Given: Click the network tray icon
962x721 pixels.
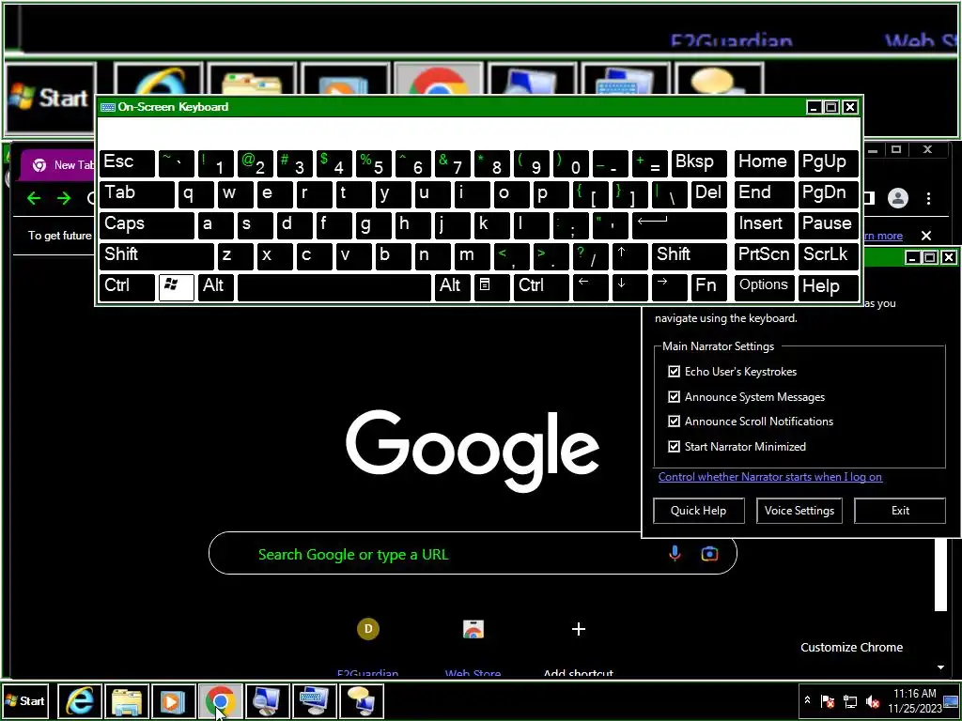Looking at the screenshot, I should (849, 700).
